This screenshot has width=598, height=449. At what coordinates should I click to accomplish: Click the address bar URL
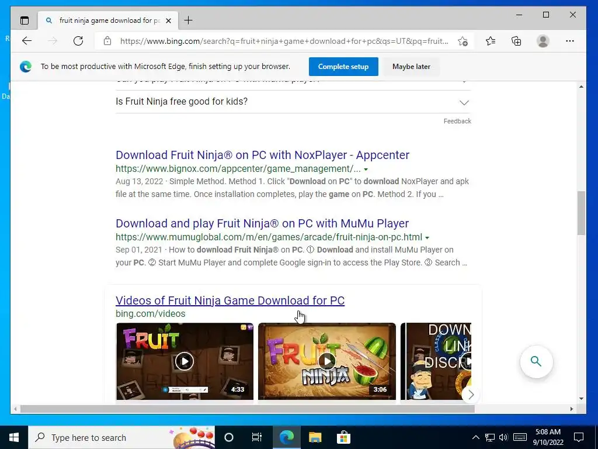284,42
